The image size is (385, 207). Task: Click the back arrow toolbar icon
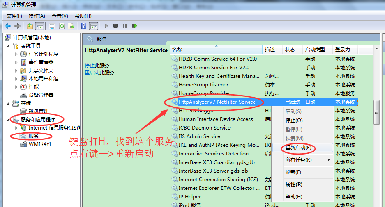(8, 26)
